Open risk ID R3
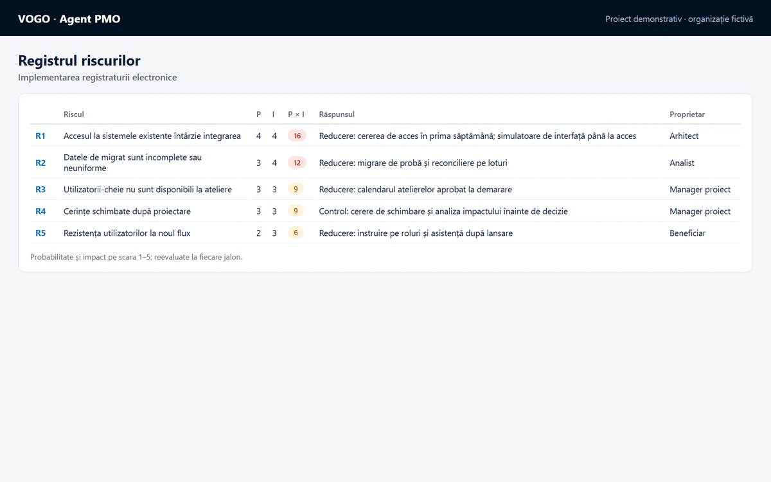This screenshot has width=771, height=482. coord(40,190)
